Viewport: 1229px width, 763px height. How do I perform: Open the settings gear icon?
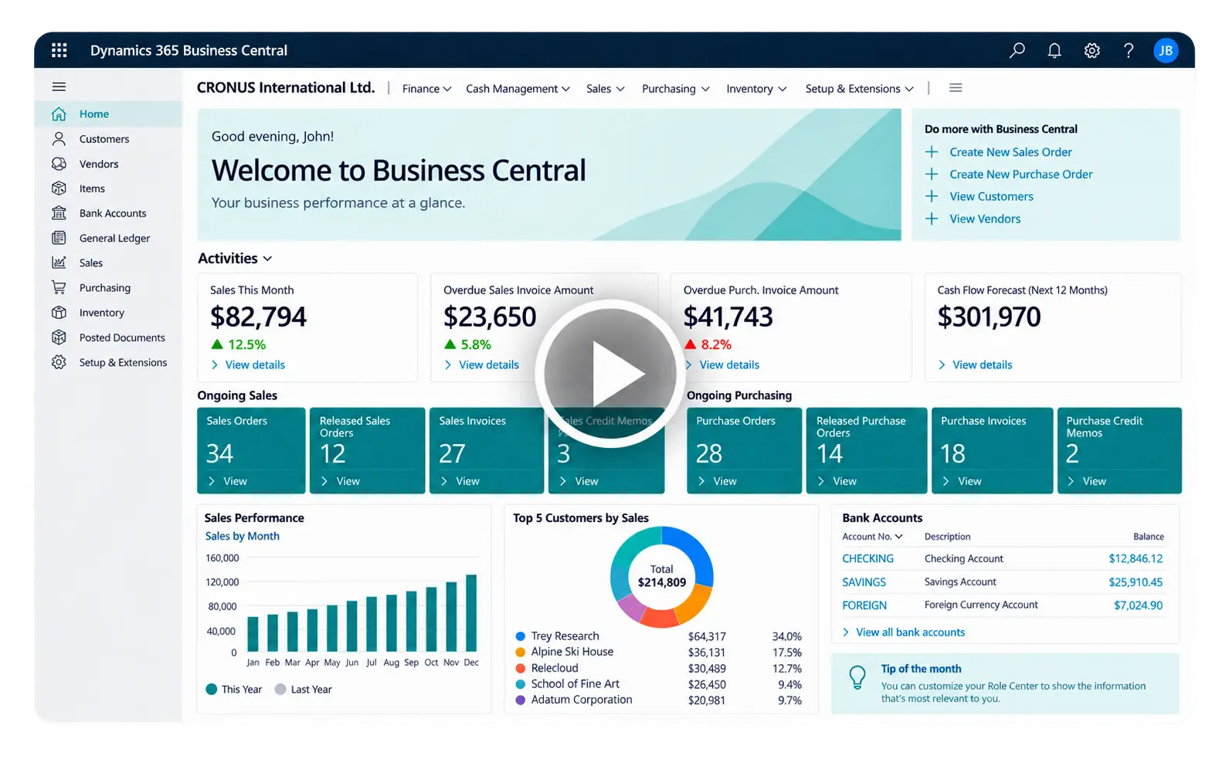(x=1092, y=50)
